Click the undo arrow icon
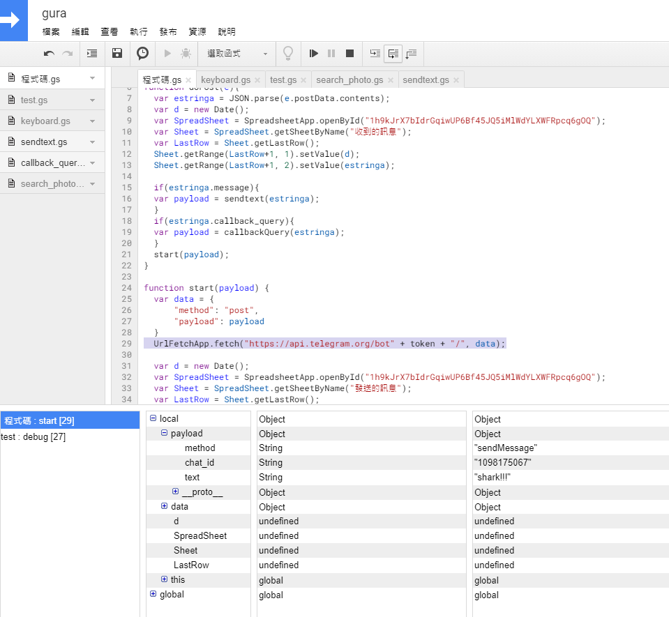 point(49,54)
